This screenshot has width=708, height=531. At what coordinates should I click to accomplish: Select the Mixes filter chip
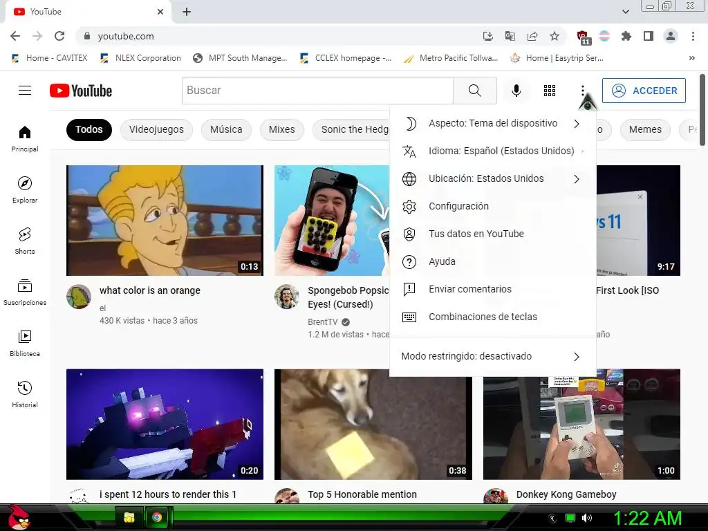pos(282,129)
